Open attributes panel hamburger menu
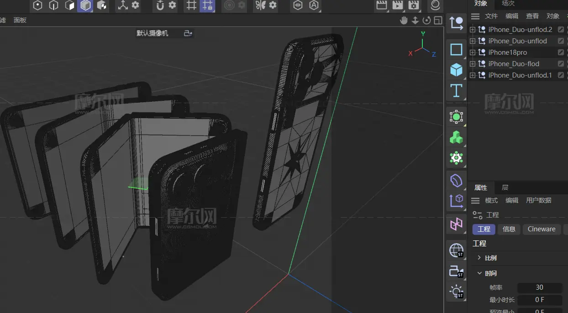The image size is (568, 313). [x=475, y=201]
